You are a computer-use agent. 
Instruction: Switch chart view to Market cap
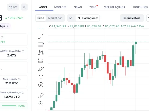55,18
